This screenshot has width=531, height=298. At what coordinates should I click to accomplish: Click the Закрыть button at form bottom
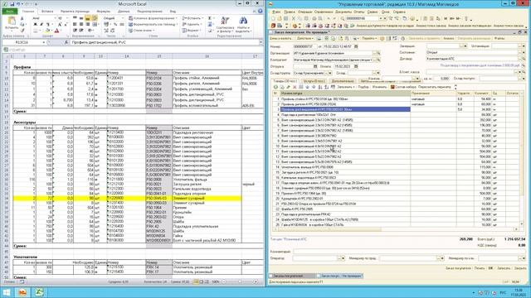520,268
